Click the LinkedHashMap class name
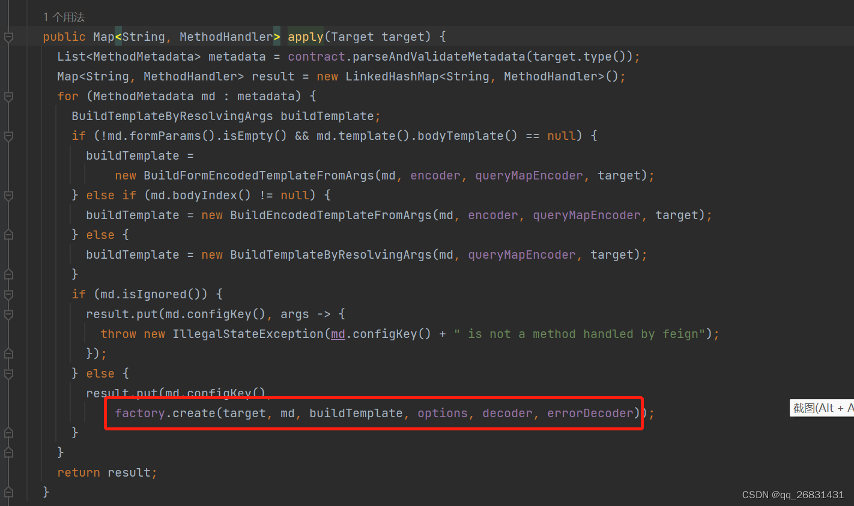Image resolution: width=854 pixels, height=506 pixels. [387, 77]
